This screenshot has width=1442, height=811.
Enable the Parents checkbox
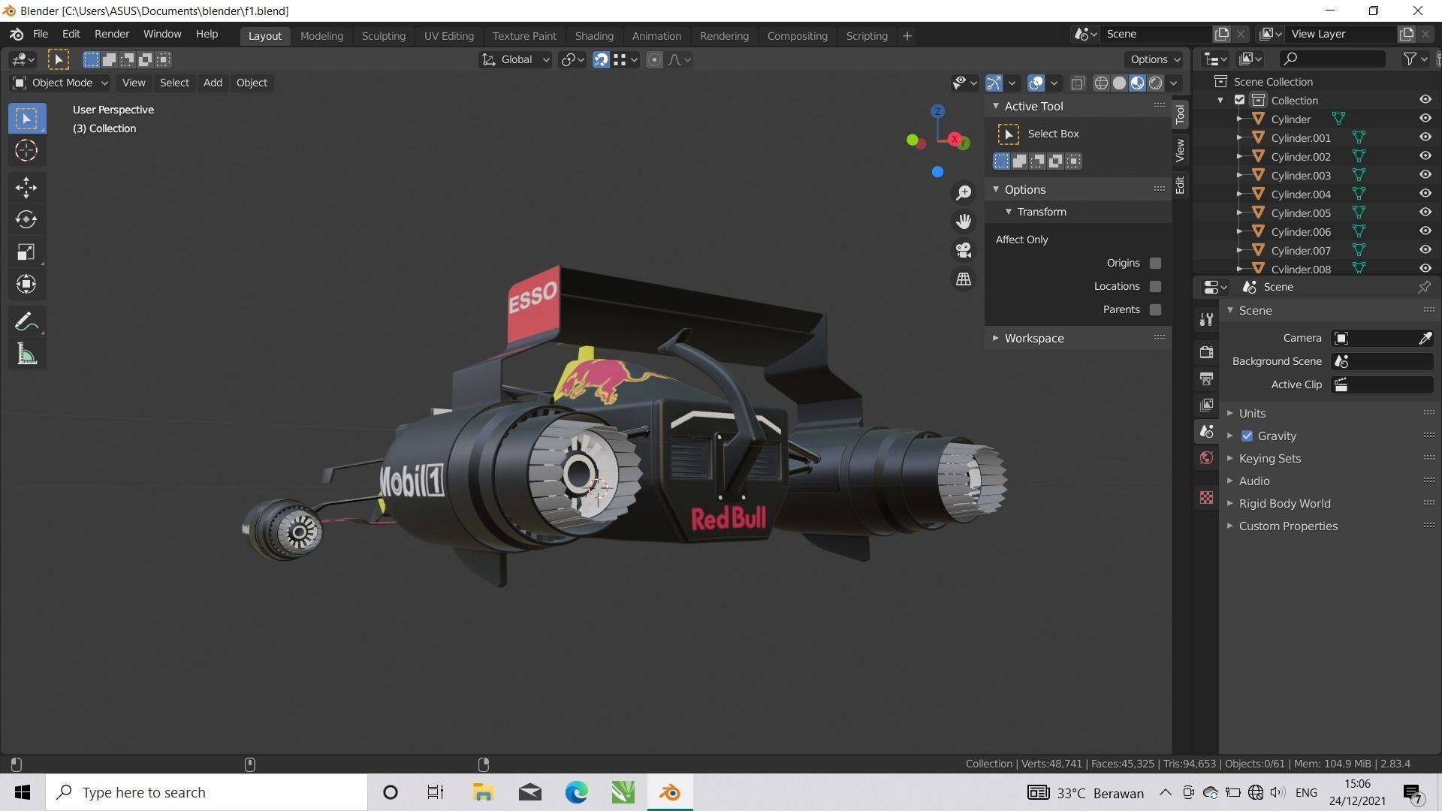tap(1155, 309)
